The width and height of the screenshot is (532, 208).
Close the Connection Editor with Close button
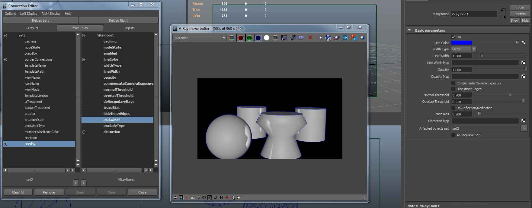coord(143,192)
